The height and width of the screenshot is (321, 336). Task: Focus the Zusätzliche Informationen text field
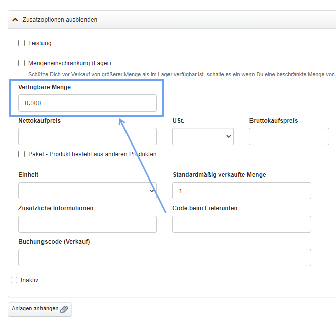point(87,224)
